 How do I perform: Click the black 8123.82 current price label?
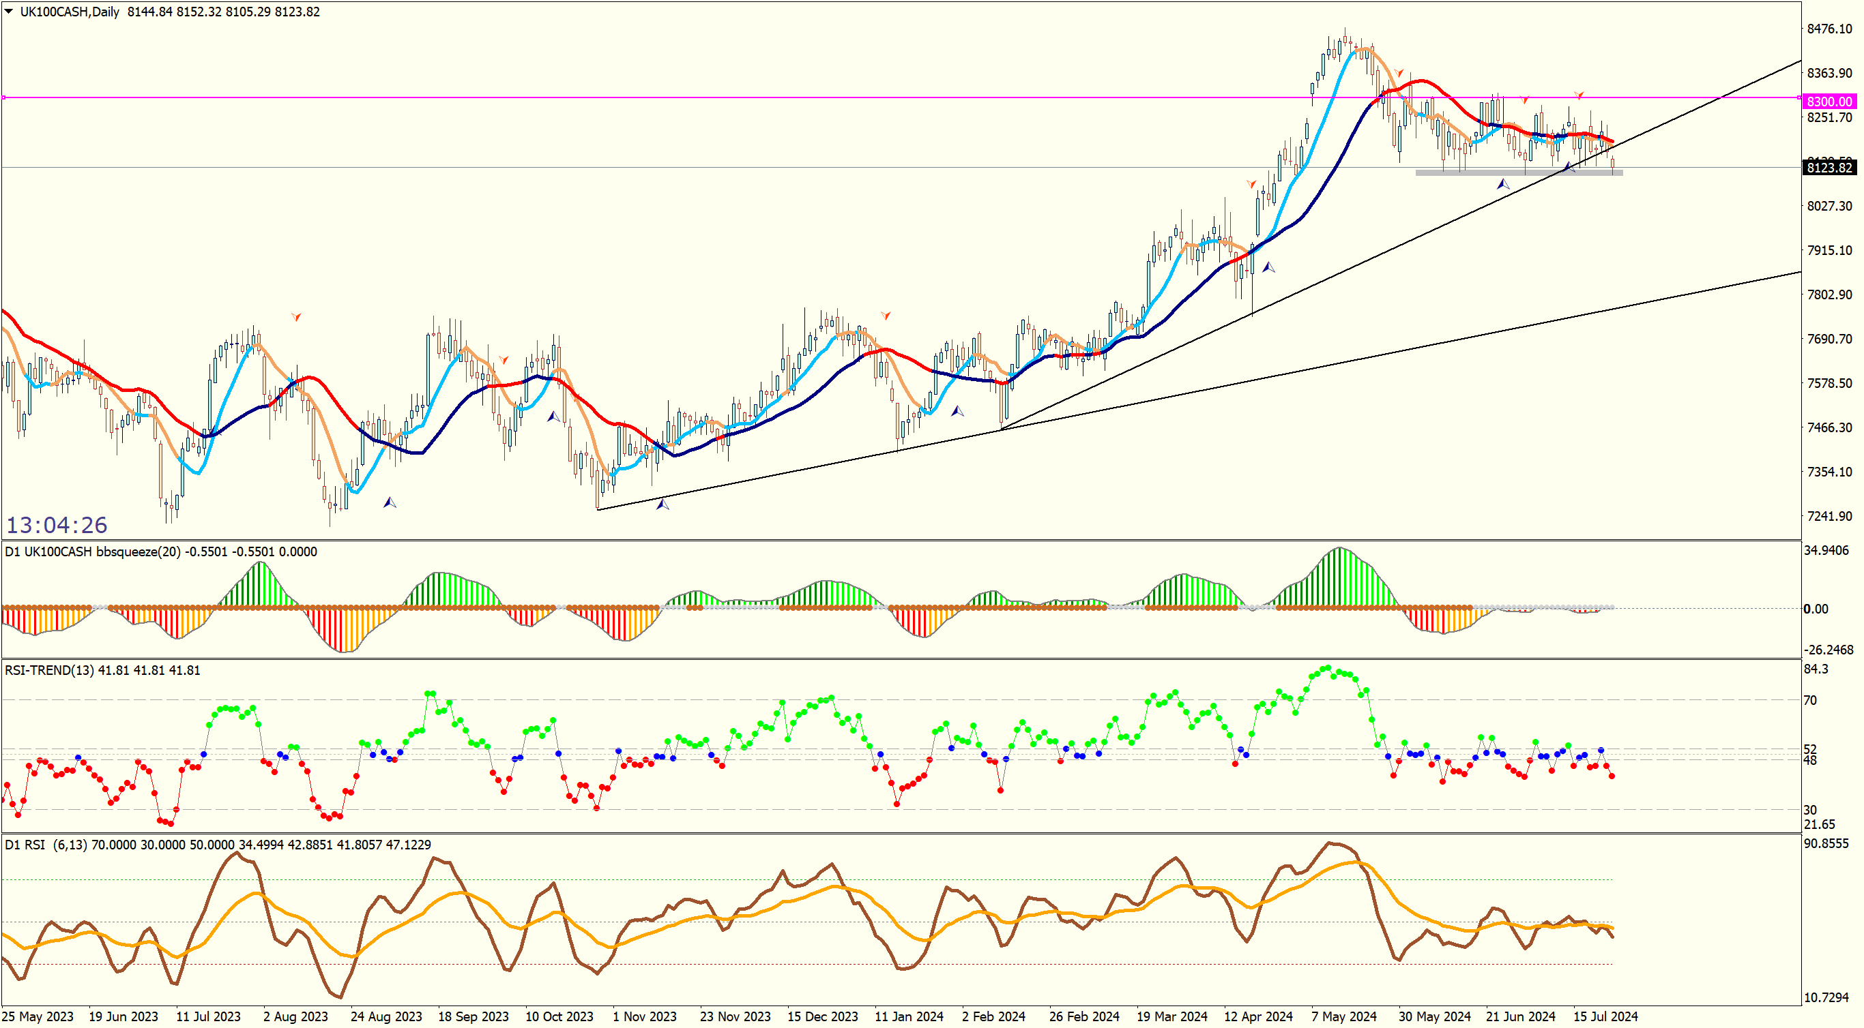[x=1829, y=168]
